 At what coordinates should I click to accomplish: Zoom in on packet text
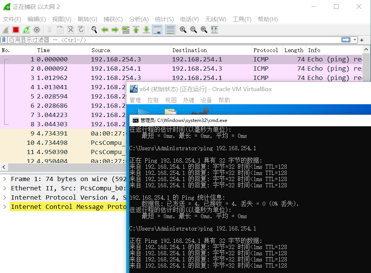point(183,30)
